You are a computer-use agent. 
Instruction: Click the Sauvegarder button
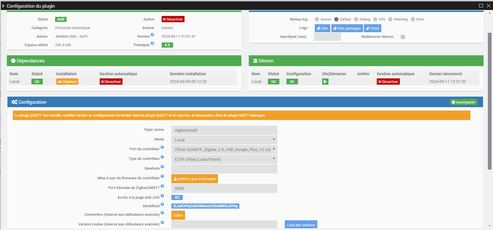tap(464, 102)
